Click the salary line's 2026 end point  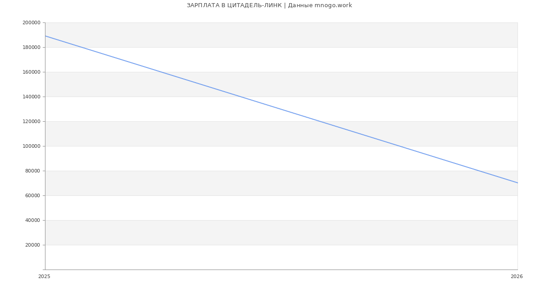click(x=517, y=183)
